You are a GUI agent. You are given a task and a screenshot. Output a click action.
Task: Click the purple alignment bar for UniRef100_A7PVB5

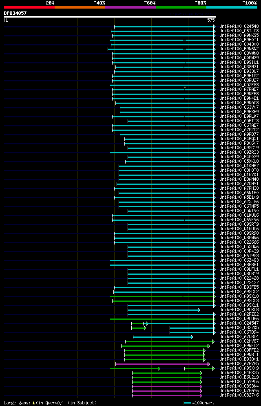[163, 364]
